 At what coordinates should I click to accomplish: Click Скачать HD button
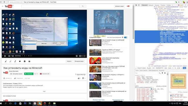[45, 74]
